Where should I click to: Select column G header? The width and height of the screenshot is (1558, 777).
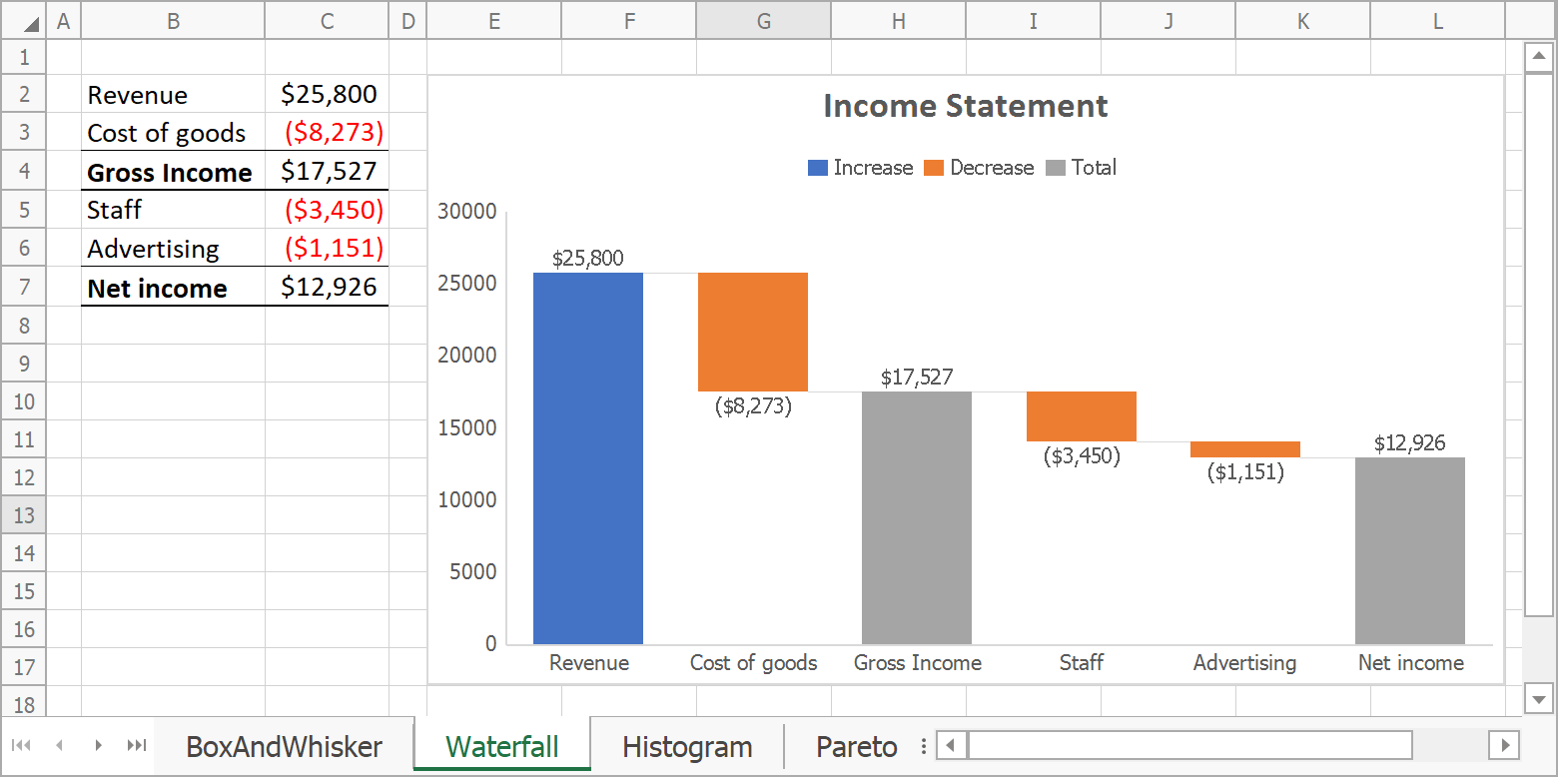tap(763, 21)
